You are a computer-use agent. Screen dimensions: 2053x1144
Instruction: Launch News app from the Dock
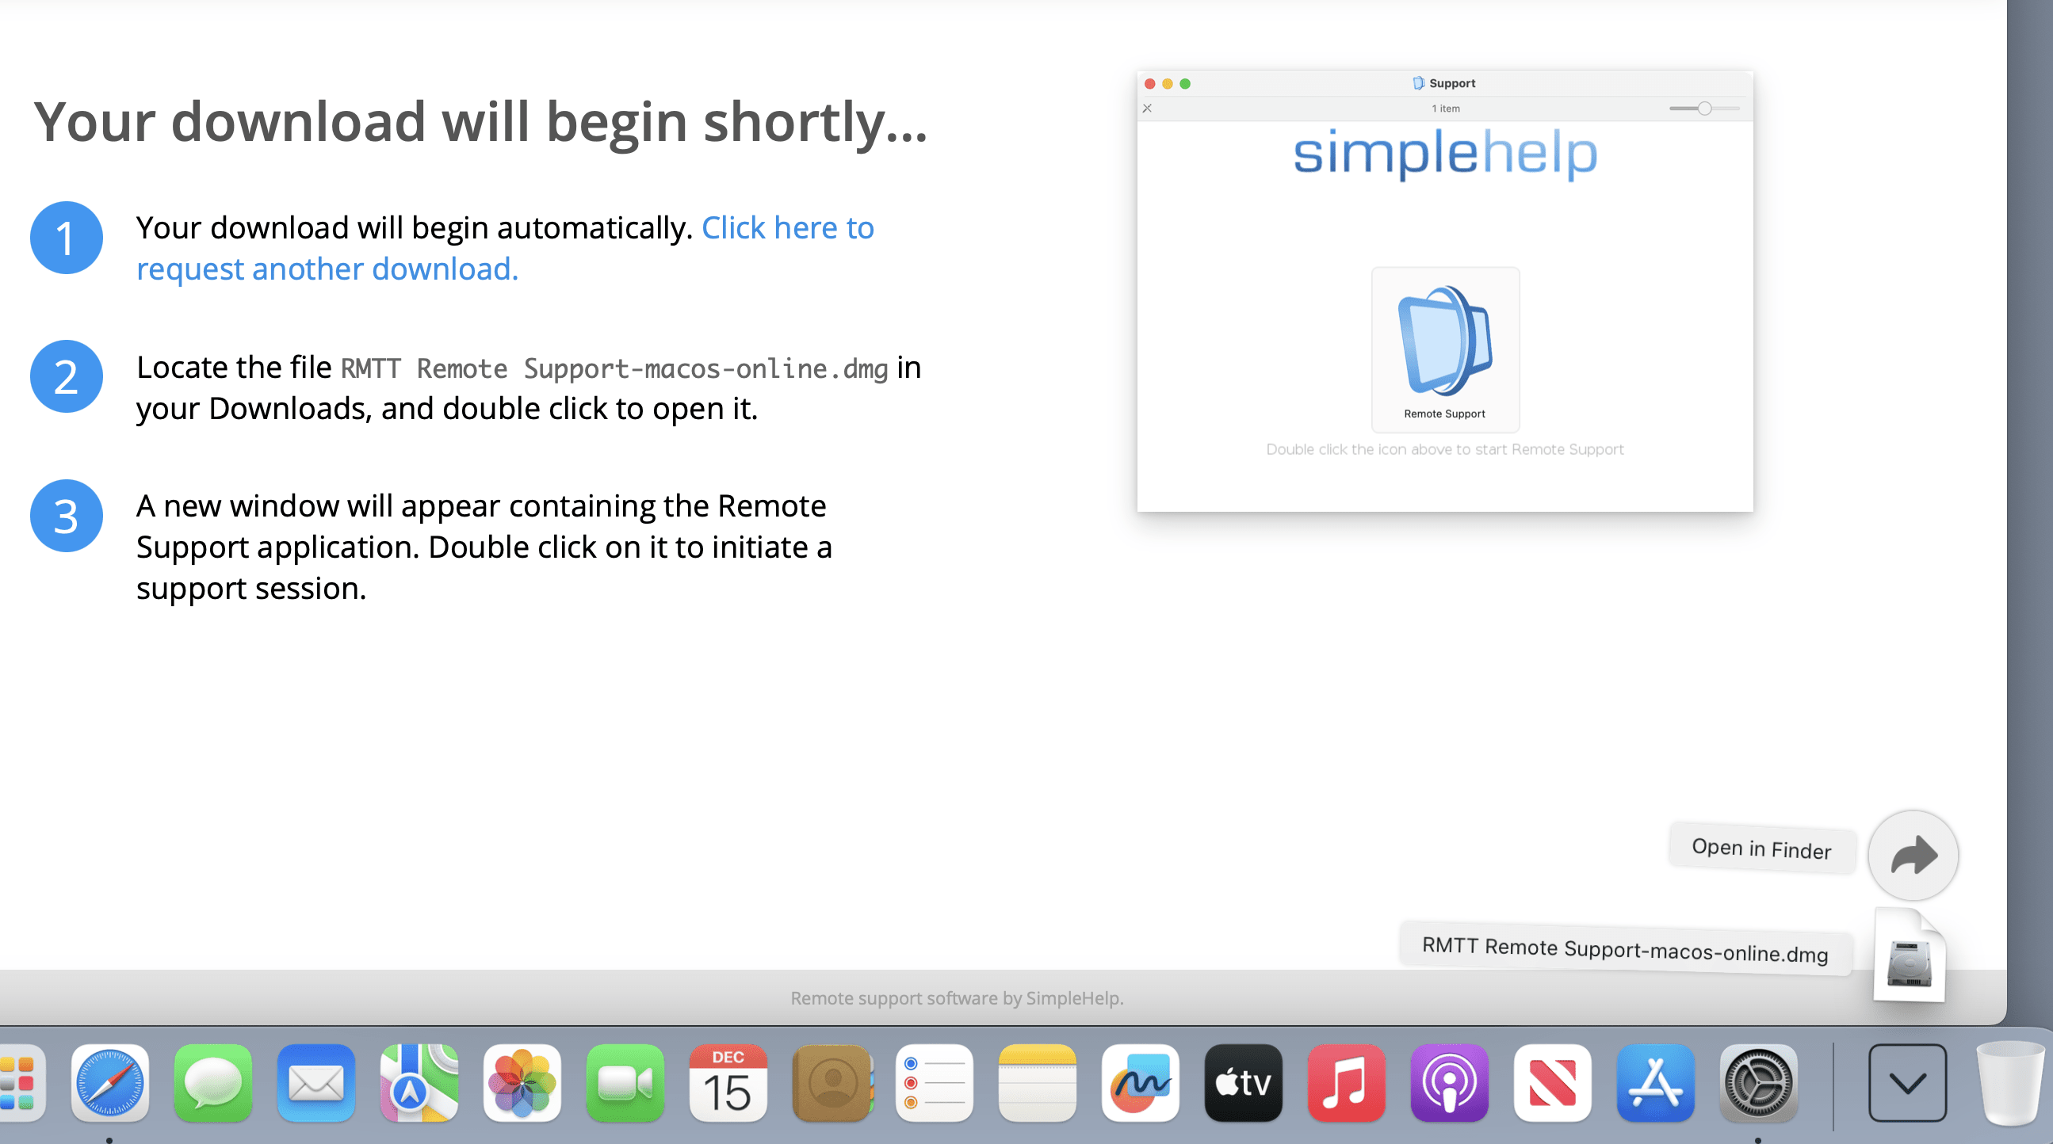(1553, 1083)
